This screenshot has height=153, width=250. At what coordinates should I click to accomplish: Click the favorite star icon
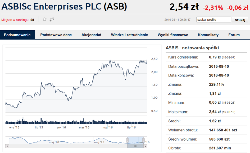[45, 20]
